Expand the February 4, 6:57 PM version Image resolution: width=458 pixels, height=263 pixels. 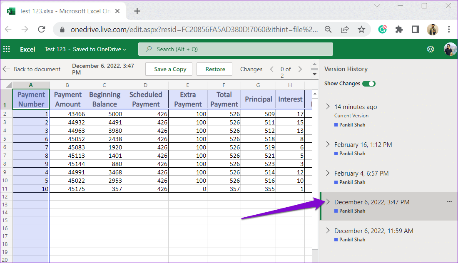click(x=328, y=173)
